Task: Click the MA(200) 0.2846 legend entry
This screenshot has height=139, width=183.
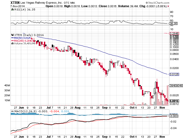Action: (x=21, y=41)
